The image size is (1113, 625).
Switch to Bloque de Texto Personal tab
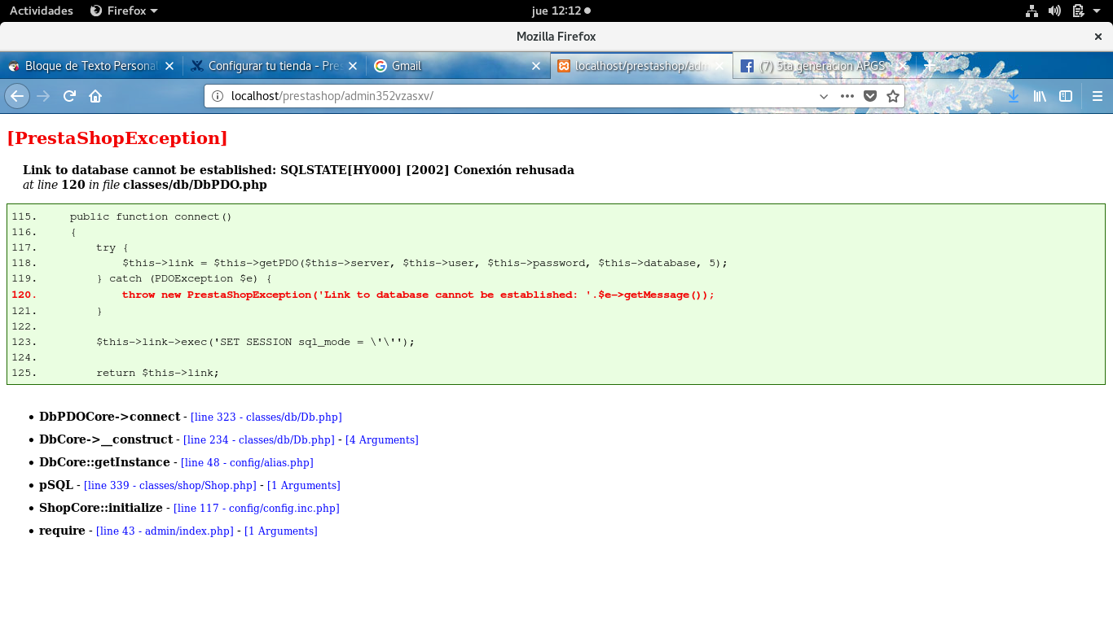[91, 66]
